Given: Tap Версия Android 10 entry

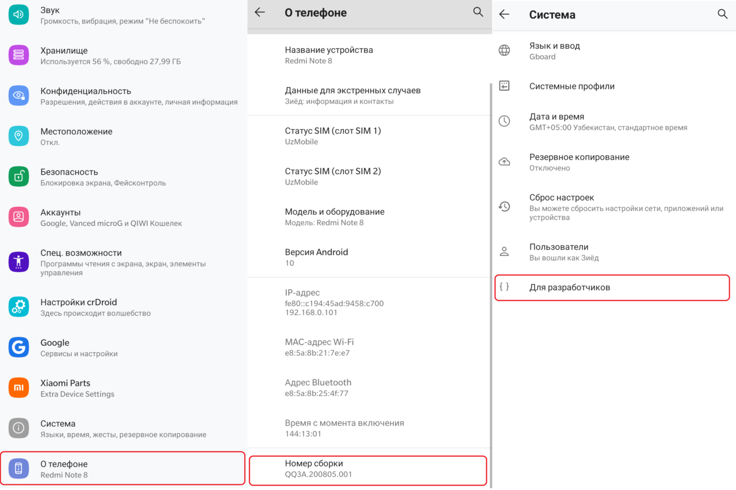Looking at the screenshot, I should tap(368, 257).
